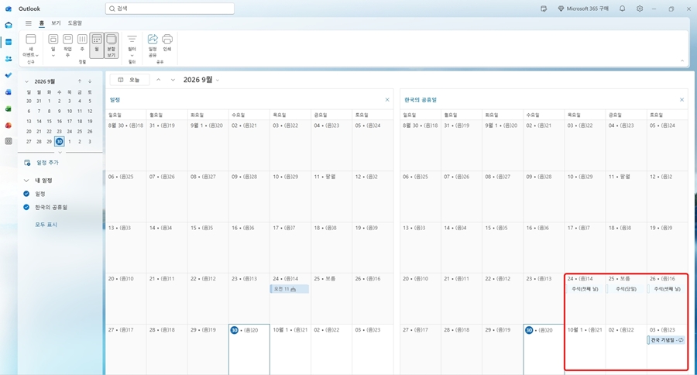
Task: Click the 모두 표시 (Show all) link
Action: click(46, 225)
